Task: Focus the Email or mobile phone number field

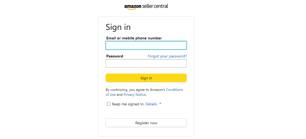Action: point(146,45)
